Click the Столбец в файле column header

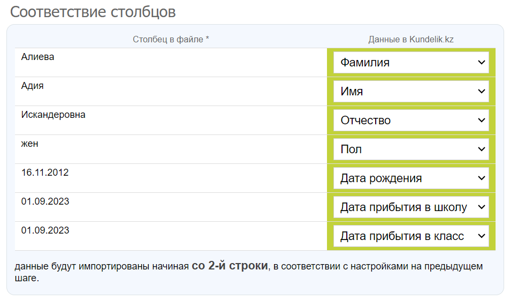[171, 39]
